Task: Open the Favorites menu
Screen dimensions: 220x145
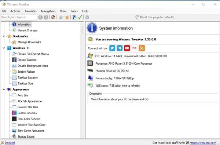Action: [x=30, y=11]
